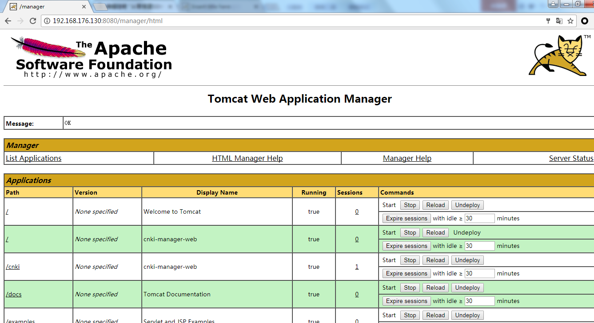Viewport: 594px width, 323px height.
Task: Undeploy the Welcome to Tomcat application
Action: pos(467,205)
